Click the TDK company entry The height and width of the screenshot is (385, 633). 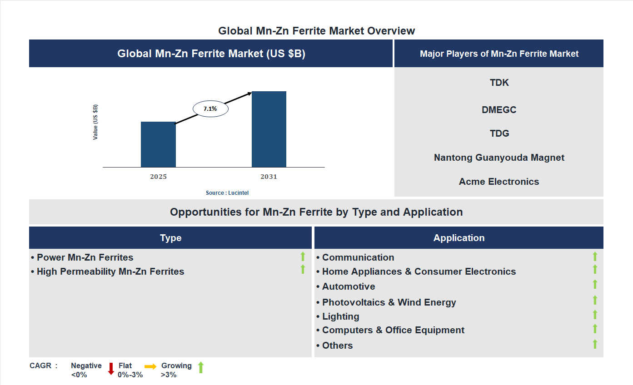point(499,83)
